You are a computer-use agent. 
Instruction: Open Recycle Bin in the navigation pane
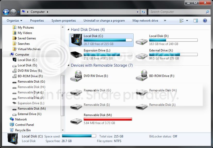(x=23, y=130)
